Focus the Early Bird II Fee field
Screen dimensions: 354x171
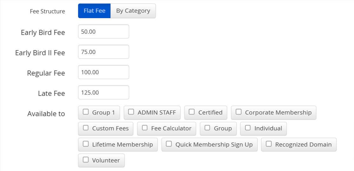tap(103, 52)
